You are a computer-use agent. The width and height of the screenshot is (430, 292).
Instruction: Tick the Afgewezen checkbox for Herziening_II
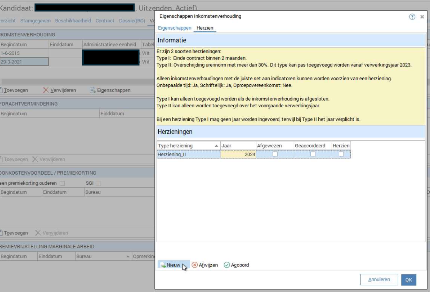pyautogui.click(x=275, y=154)
